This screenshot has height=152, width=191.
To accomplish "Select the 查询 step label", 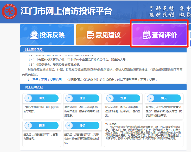I will (x=42, y=125).
